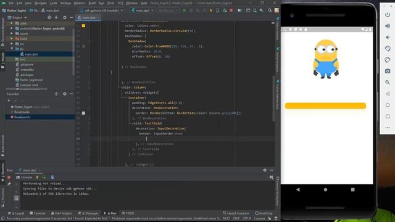Hide the Project panel with the minus icon

tap(72, 18)
